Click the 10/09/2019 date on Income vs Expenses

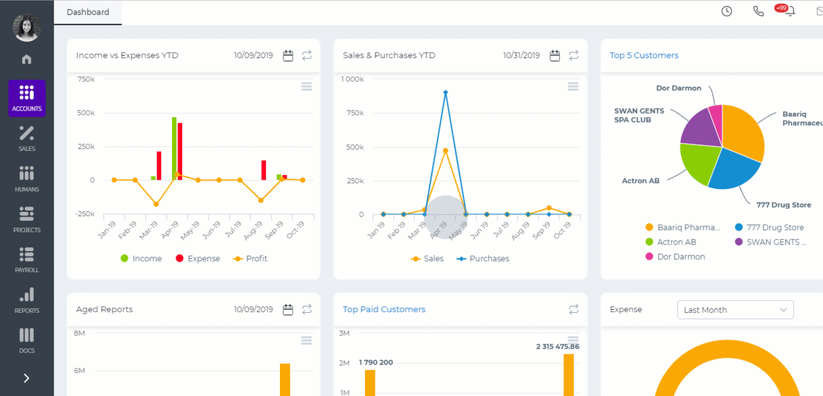click(253, 56)
